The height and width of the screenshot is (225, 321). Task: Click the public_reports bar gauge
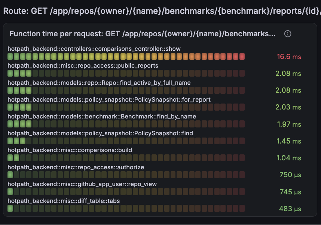click(x=126, y=73)
